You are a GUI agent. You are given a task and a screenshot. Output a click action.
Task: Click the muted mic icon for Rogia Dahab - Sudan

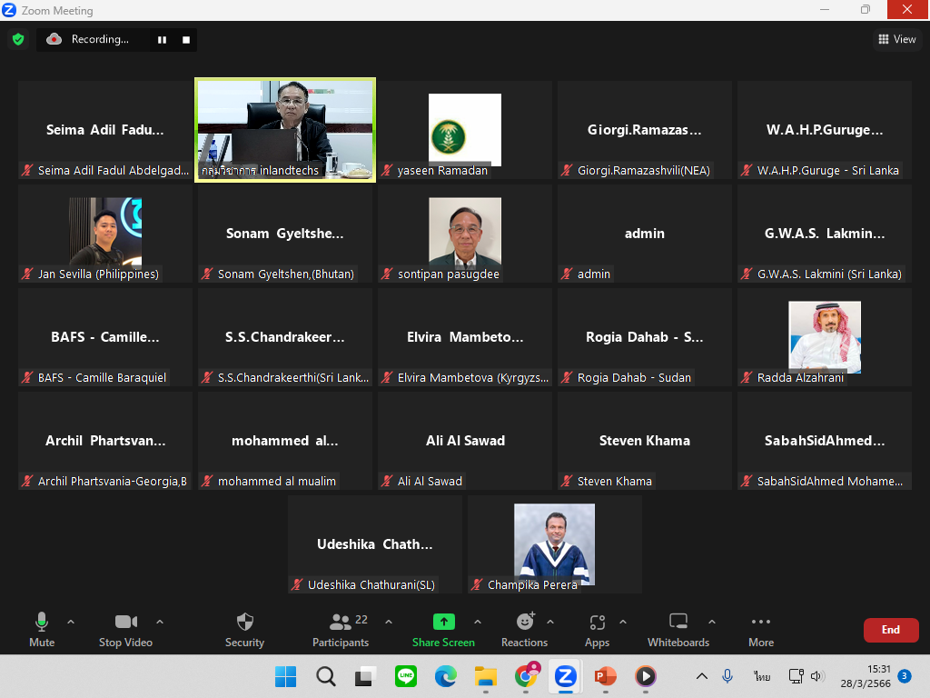(x=567, y=377)
